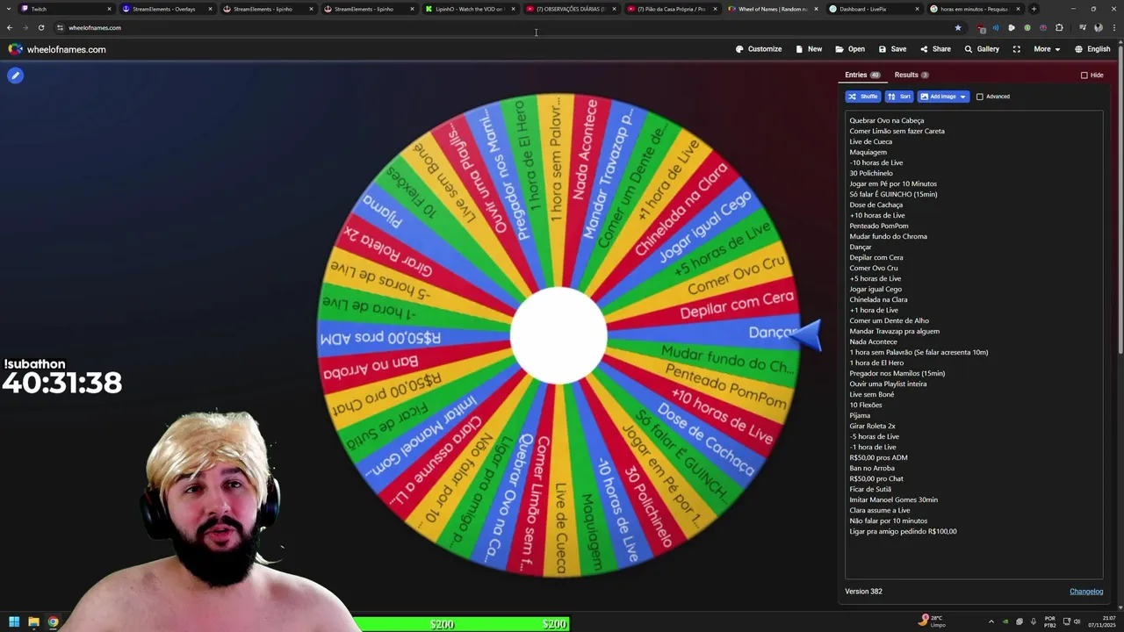The image size is (1124, 632).
Task: Click the 'Nada Acontece' entry line
Action: click(873, 341)
